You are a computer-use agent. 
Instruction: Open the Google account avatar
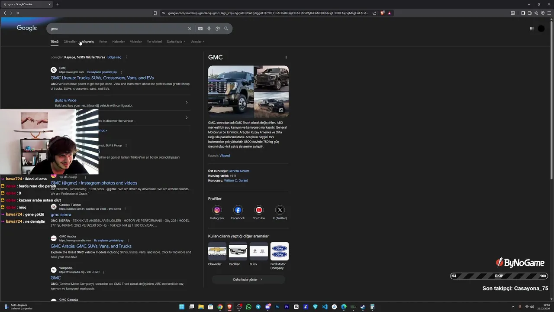pos(541,29)
